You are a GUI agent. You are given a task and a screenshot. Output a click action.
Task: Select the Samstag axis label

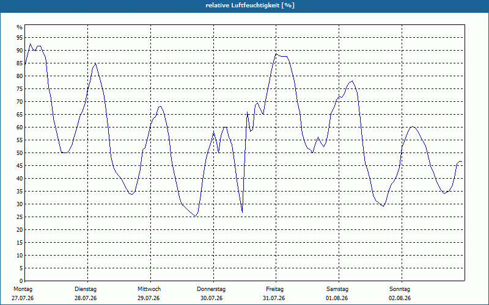(x=337, y=289)
